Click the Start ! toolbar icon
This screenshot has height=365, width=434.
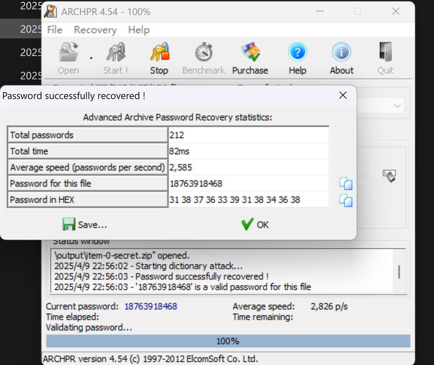click(116, 52)
